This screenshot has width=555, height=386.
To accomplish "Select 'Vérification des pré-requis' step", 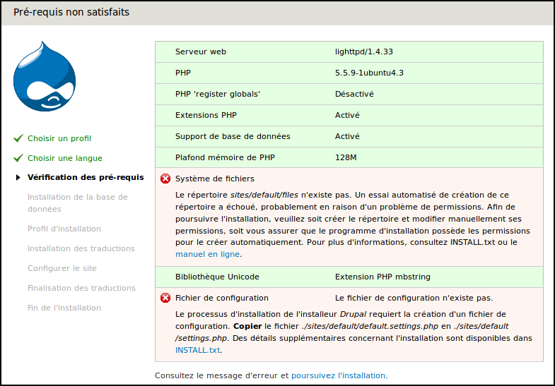I will coord(85,178).
